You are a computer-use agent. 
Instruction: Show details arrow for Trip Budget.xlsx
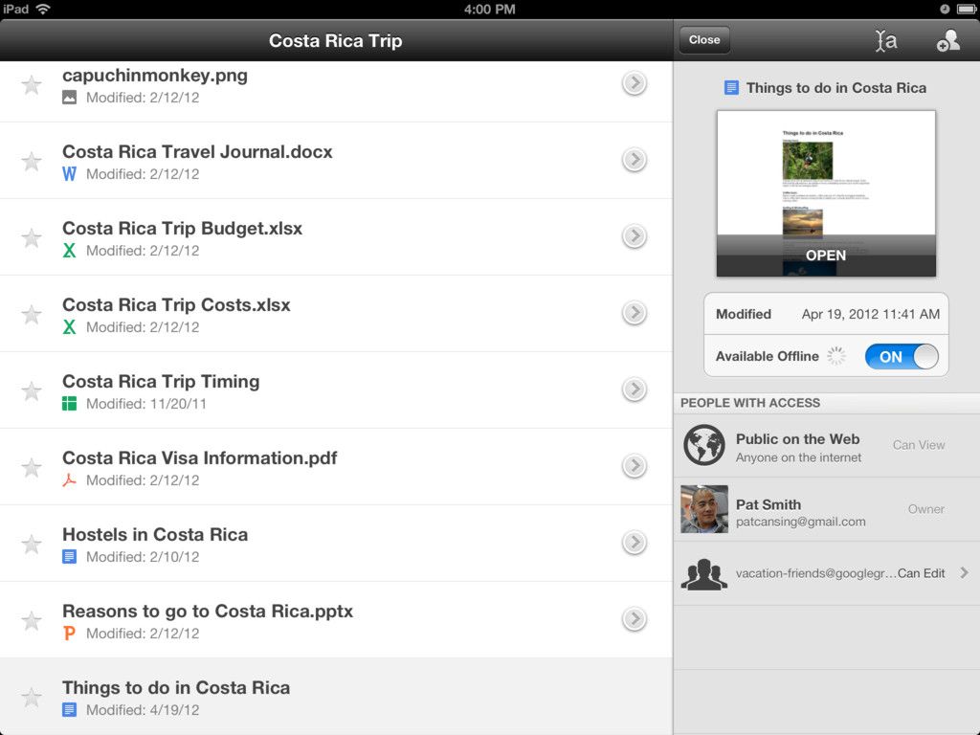(635, 236)
